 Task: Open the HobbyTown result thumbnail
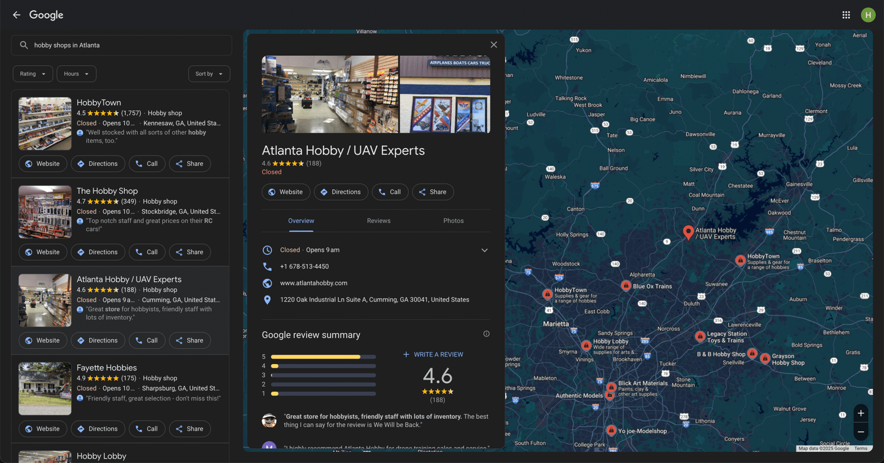(45, 124)
